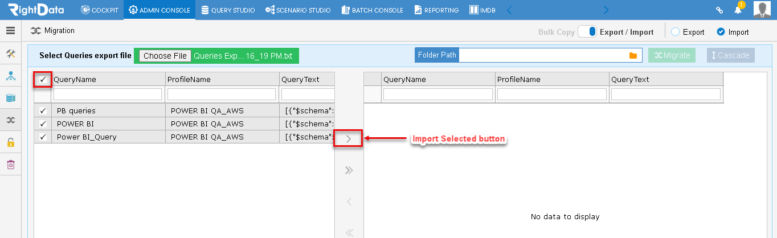777x238 pixels.
Task: Click the Choose File button
Action: click(165, 56)
